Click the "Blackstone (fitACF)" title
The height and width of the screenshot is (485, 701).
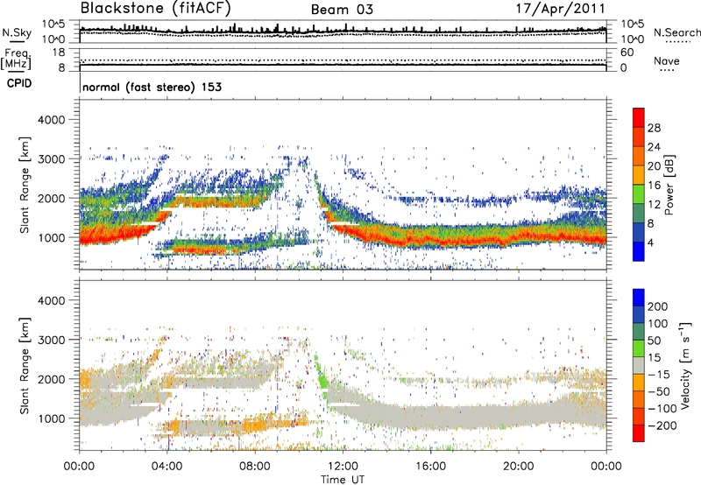click(x=156, y=9)
